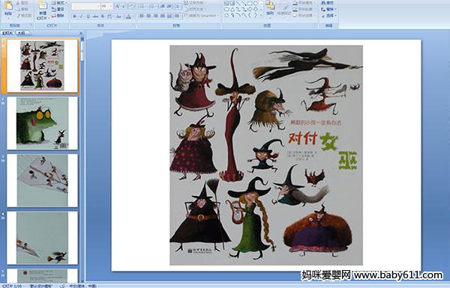This screenshot has height=288, width=450.
Task: Open the font size dropdown showing 44
Action: point(106,6)
